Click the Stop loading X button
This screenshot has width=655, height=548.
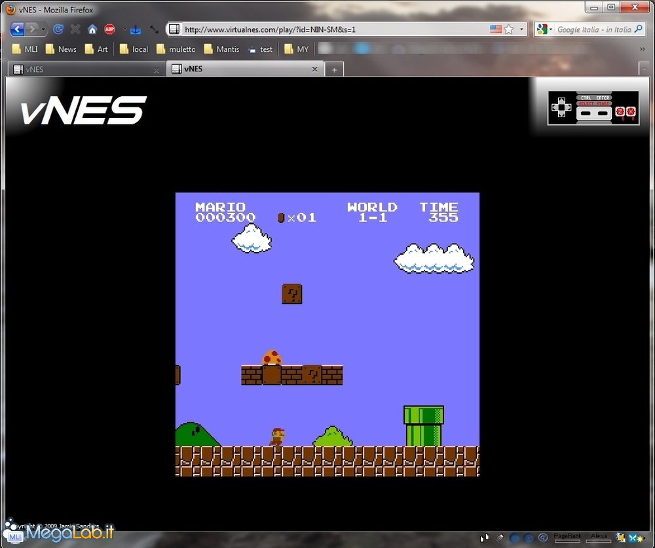pyautogui.click(x=75, y=29)
